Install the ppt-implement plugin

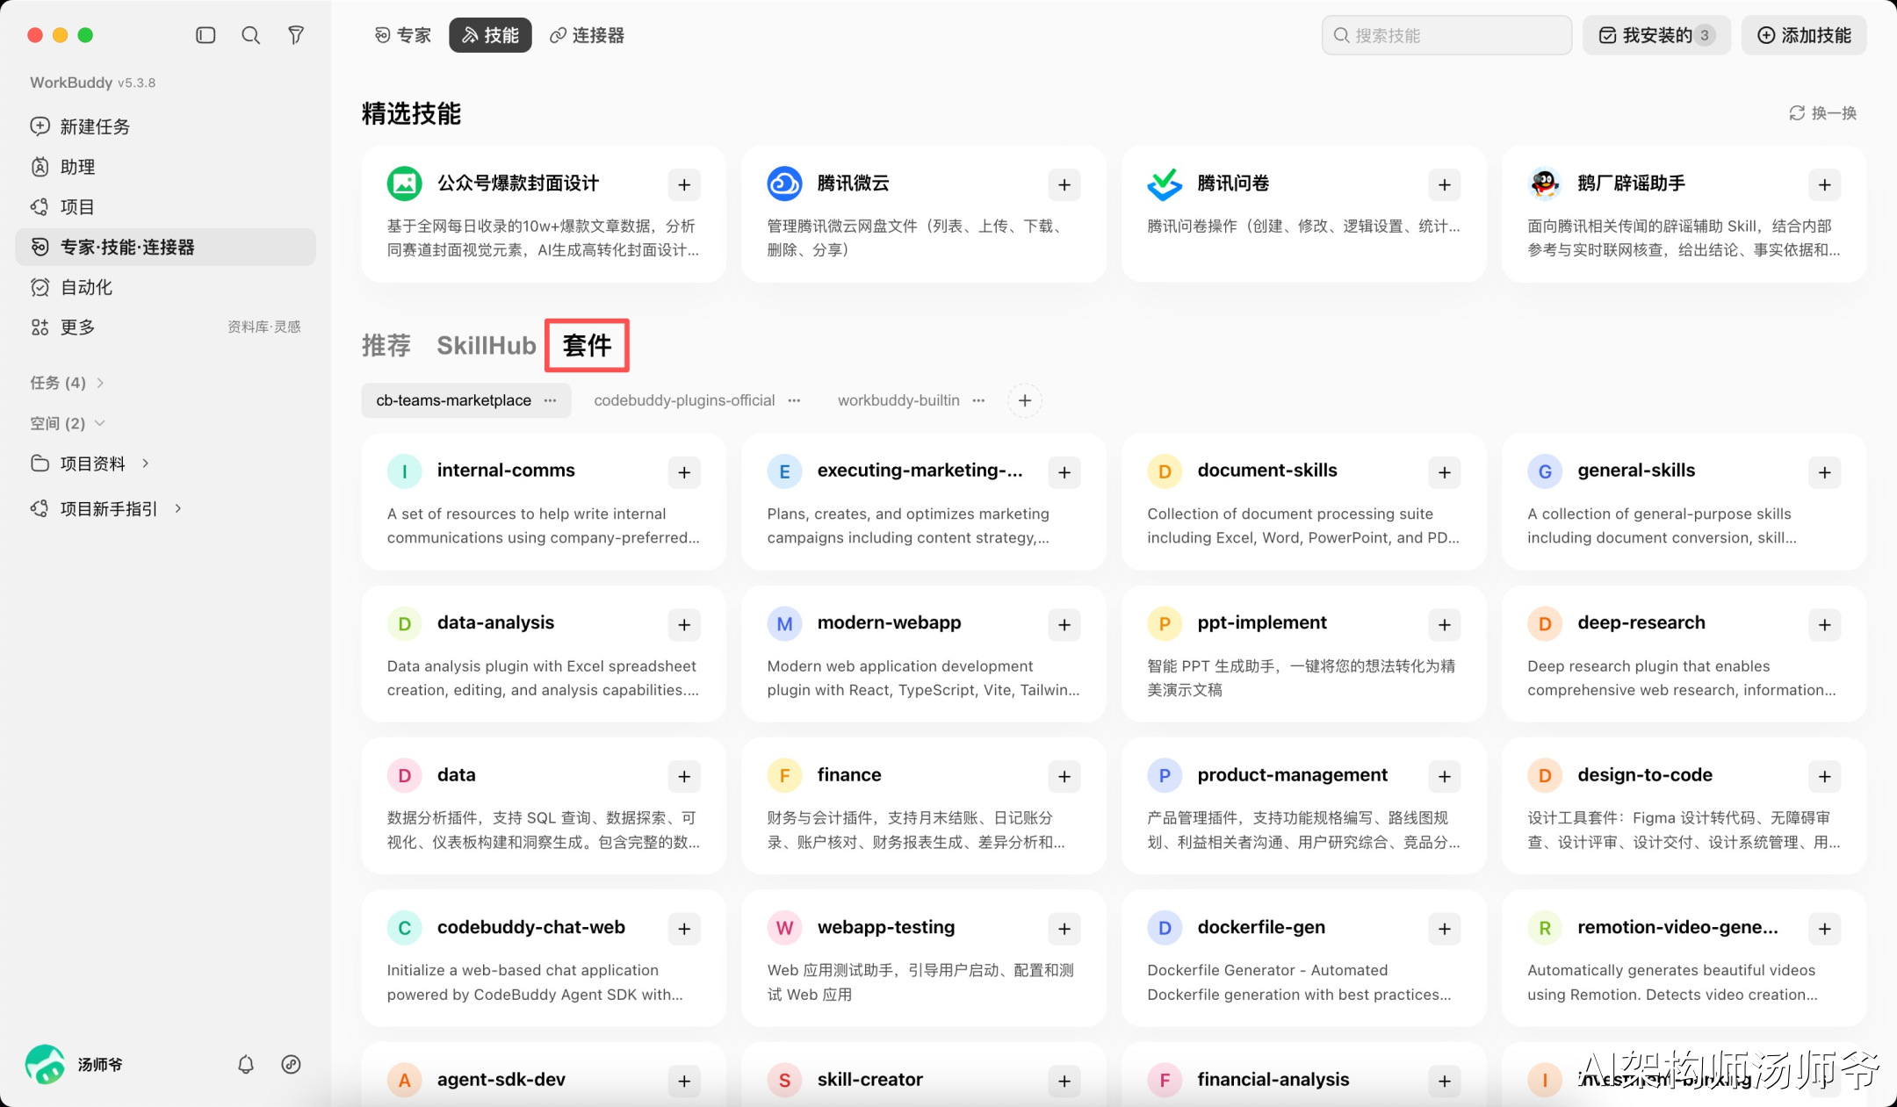point(1445,624)
